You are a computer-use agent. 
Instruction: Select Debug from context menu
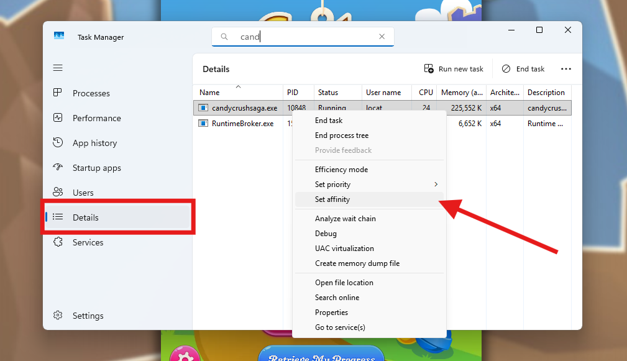pos(370,234)
